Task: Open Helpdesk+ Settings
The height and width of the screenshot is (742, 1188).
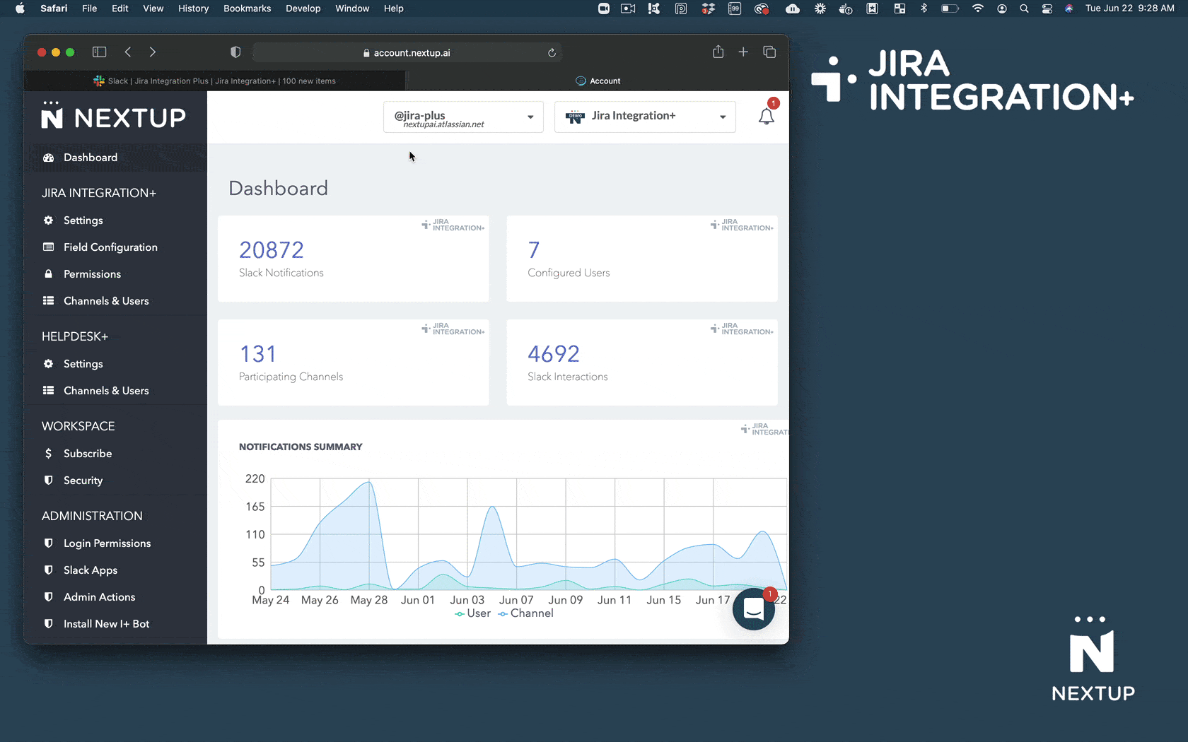Action: point(83,364)
